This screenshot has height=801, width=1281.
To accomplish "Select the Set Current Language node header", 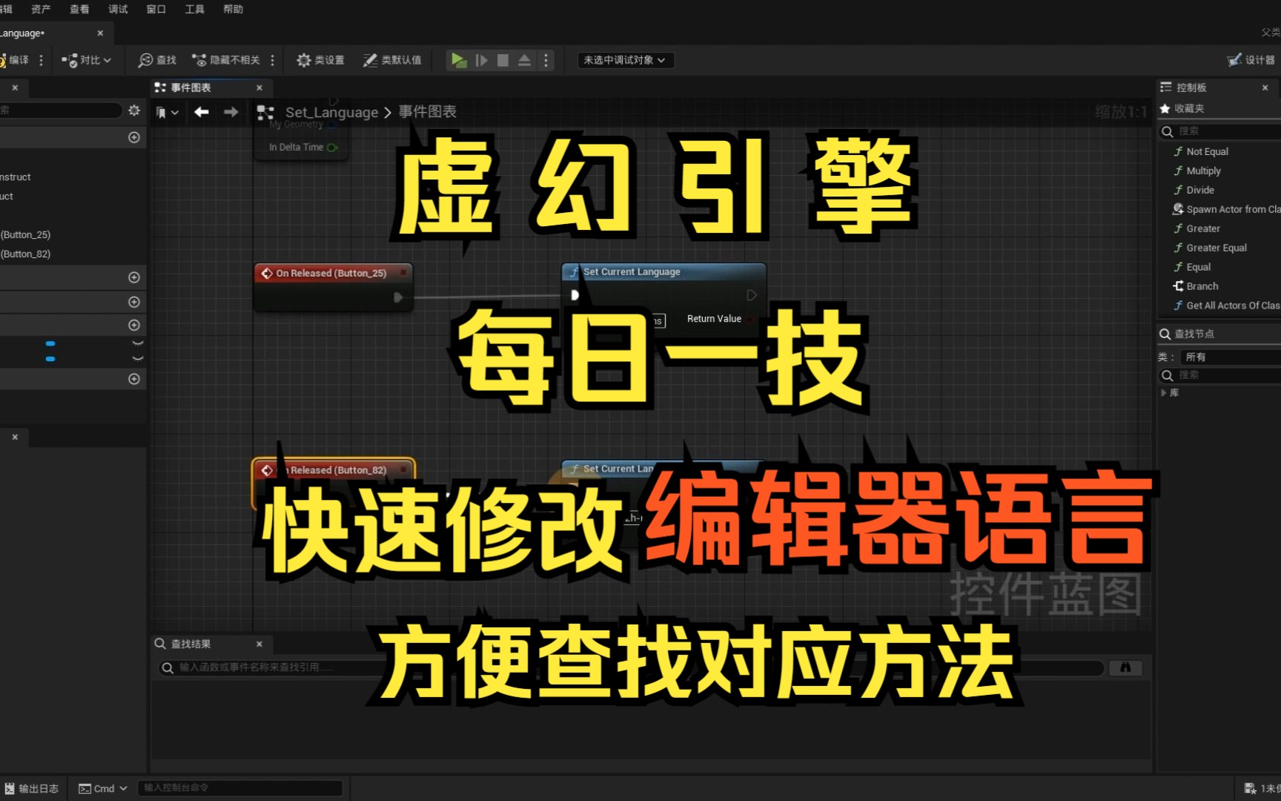I will pyautogui.click(x=663, y=272).
